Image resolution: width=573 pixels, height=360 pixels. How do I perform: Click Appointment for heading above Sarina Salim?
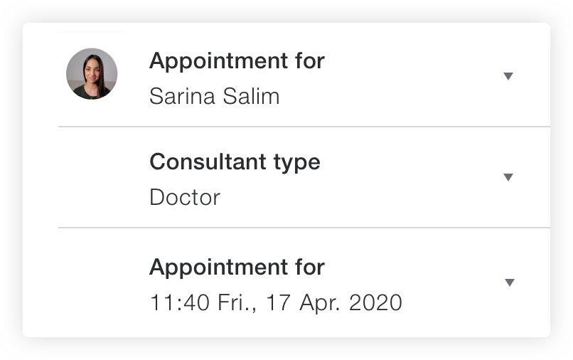237,60
